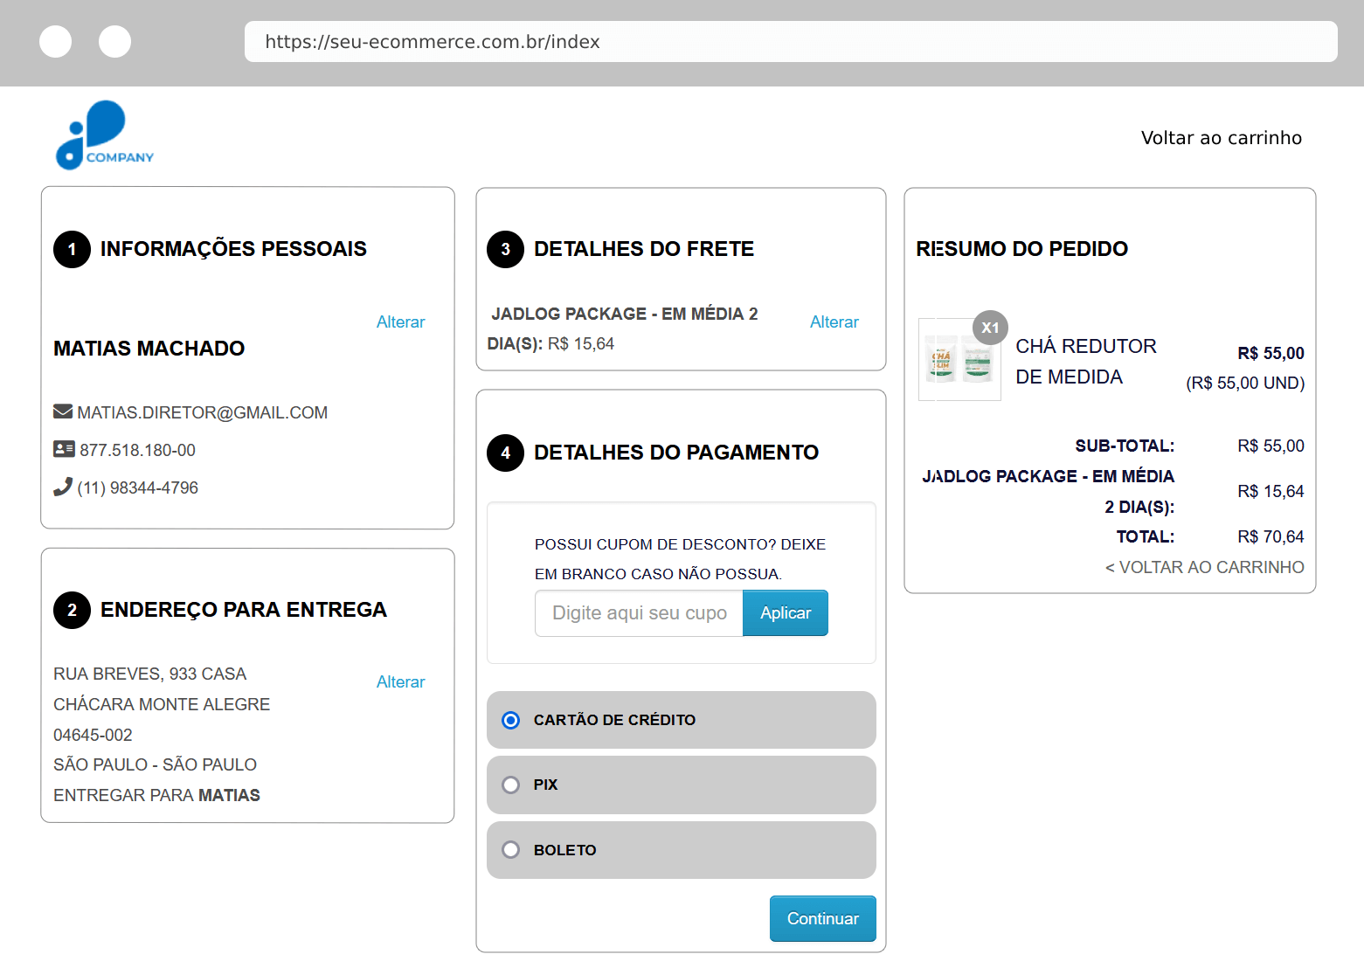Change shipping method with Alterar link
The image size is (1364, 968).
coord(834,322)
